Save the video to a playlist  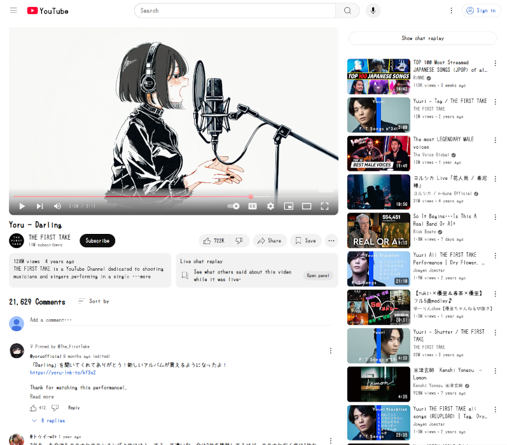point(306,241)
